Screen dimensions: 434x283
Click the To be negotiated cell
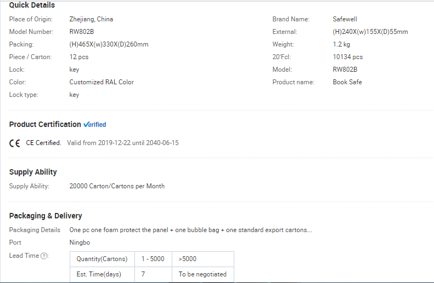203,274
